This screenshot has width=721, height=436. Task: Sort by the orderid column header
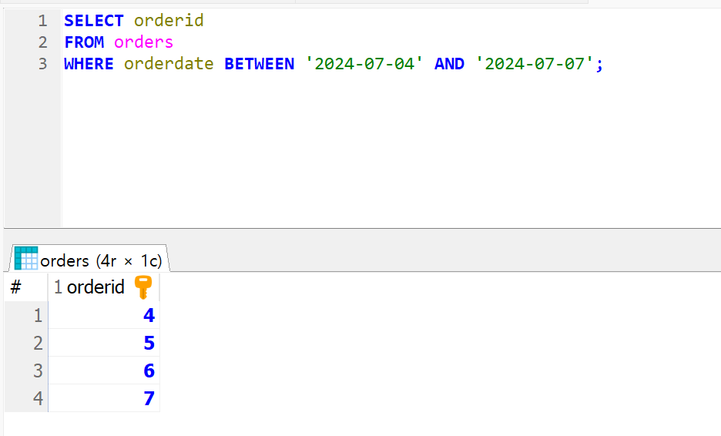tap(104, 287)
